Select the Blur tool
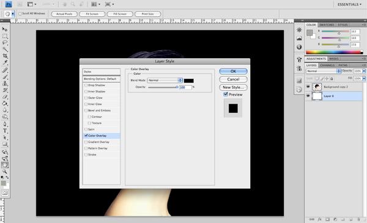Image resolution: width=367 pixels, height=223 pixels. click(x=5, y=110)
